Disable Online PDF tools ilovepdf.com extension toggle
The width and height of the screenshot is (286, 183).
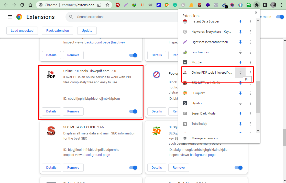133,111
